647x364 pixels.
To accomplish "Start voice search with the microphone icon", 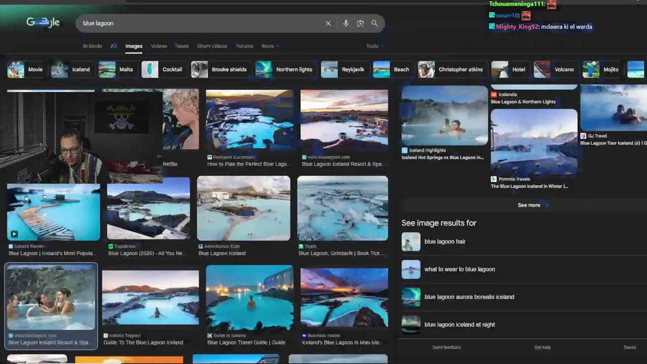I will pos(346,23).
